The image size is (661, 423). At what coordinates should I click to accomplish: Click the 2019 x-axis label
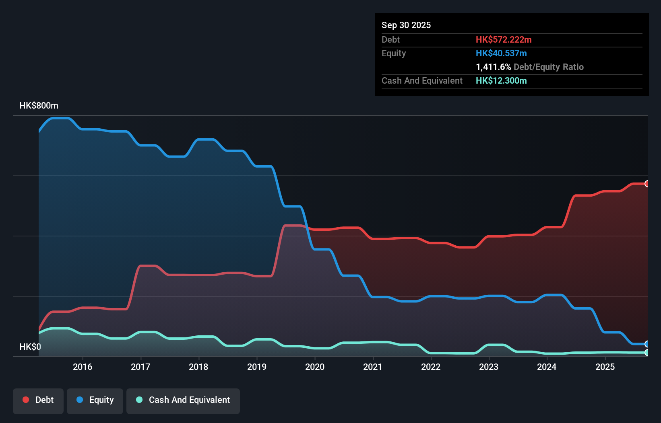(x=257, y=367)
